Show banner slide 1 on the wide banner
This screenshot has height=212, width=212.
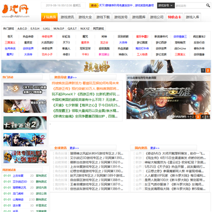pyautogui.click(x=203, y=71)
